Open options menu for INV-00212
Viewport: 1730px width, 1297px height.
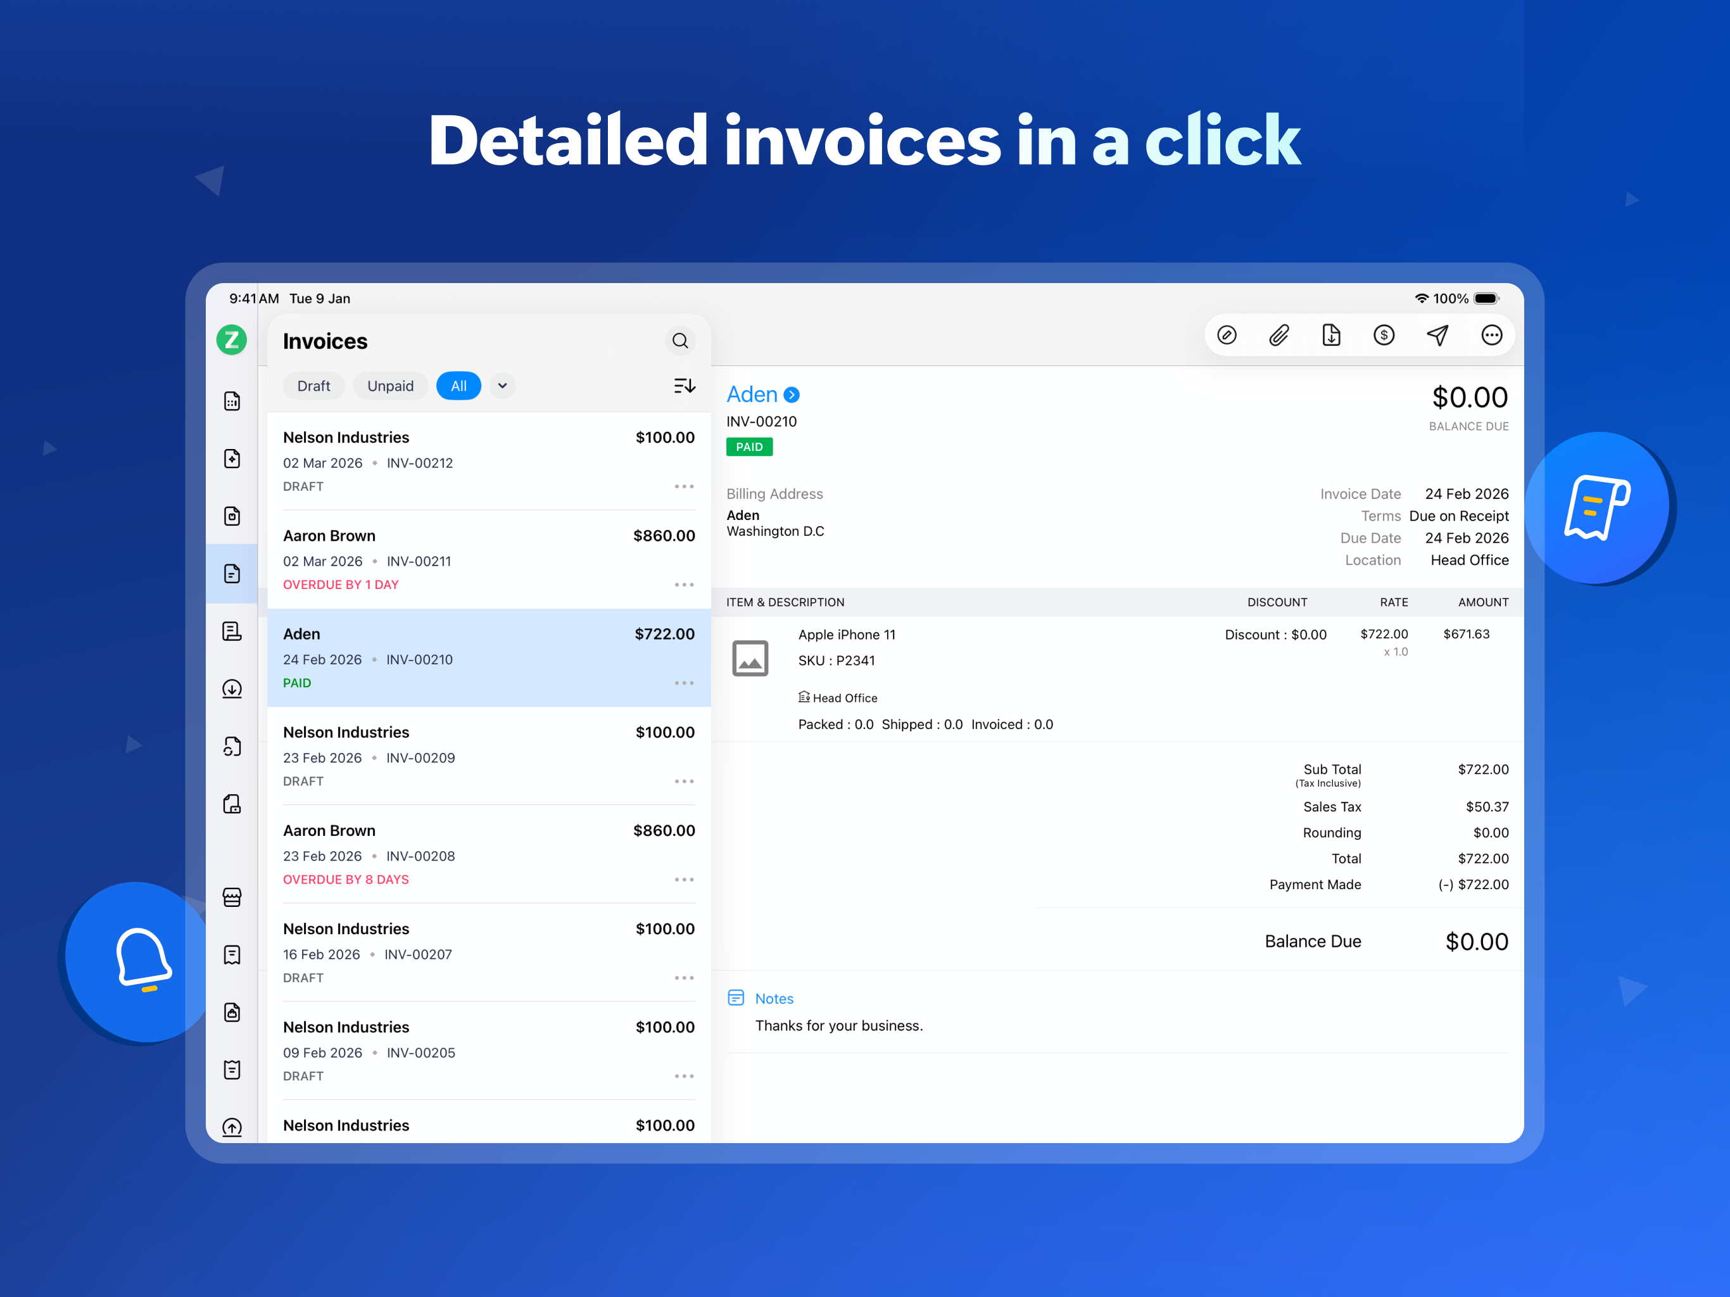tap(685, 486)
